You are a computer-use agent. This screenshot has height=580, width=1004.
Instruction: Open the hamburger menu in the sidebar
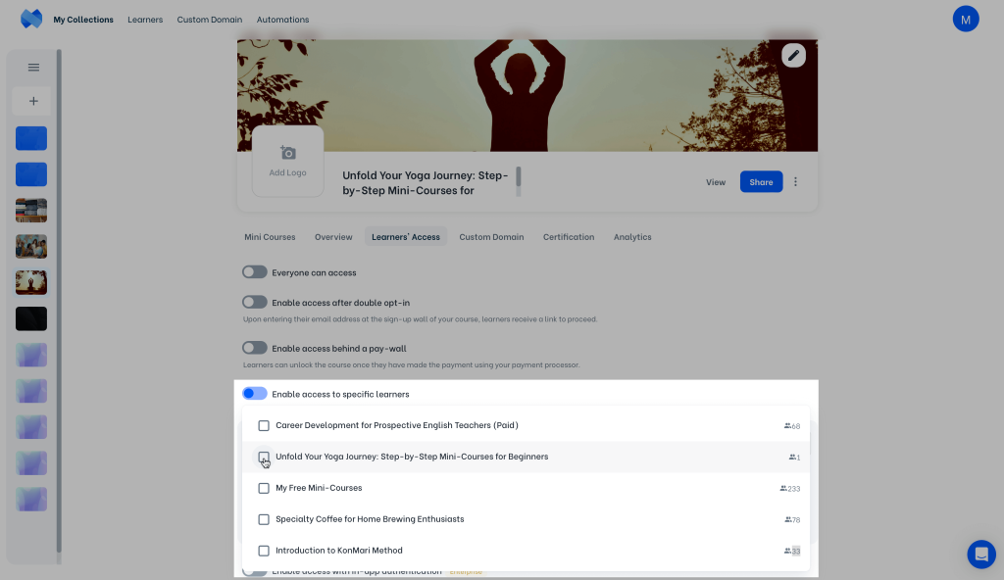point(33,68)
